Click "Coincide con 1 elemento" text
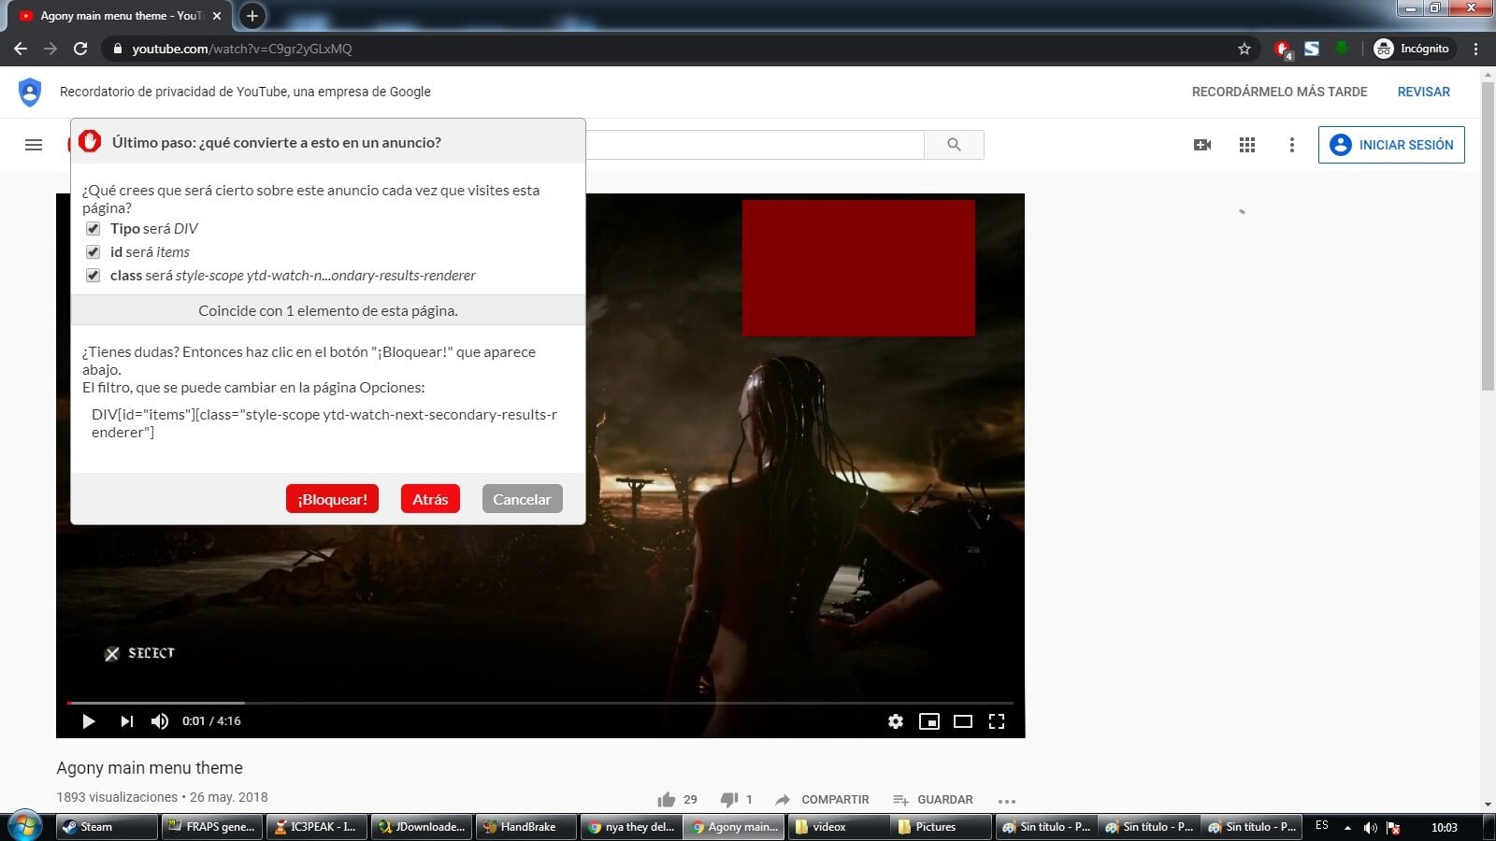 pyautogui.click(x=328, y=310)
